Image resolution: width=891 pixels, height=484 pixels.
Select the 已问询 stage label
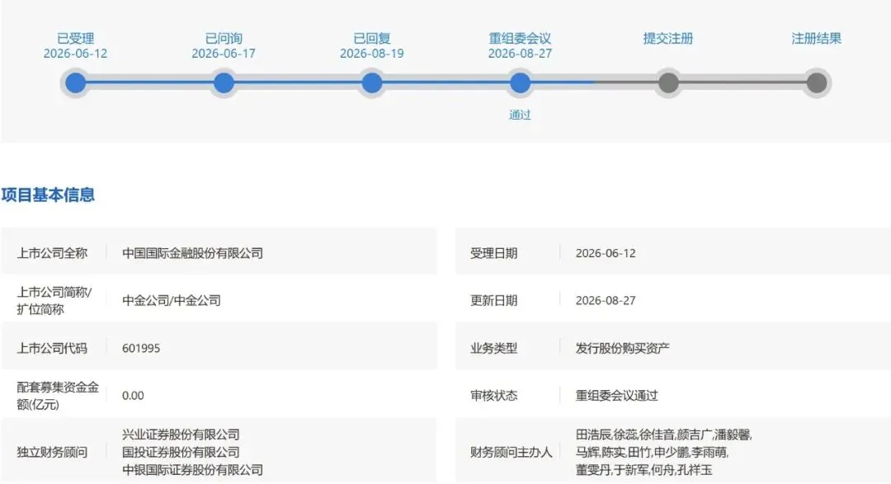(224, 38)
